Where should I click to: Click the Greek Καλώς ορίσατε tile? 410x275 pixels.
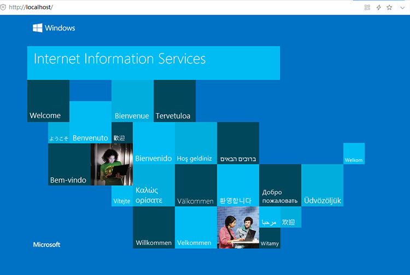[154, 185]
